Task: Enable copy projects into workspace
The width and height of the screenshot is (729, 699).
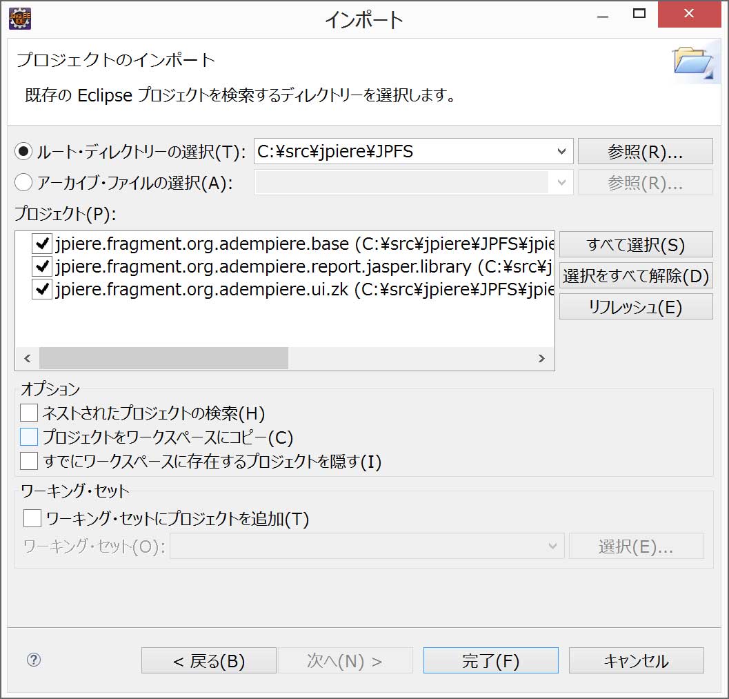Action: pos(29,437)
